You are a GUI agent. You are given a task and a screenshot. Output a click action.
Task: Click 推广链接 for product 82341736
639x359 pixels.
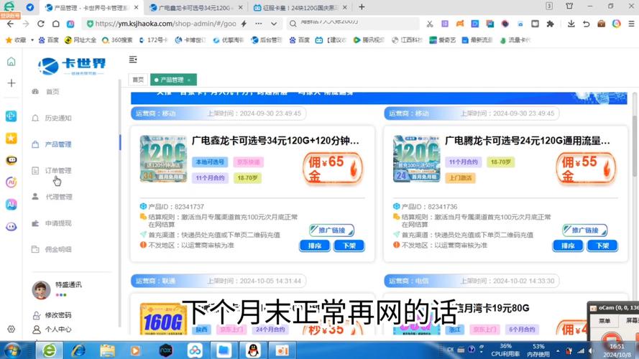585,230
